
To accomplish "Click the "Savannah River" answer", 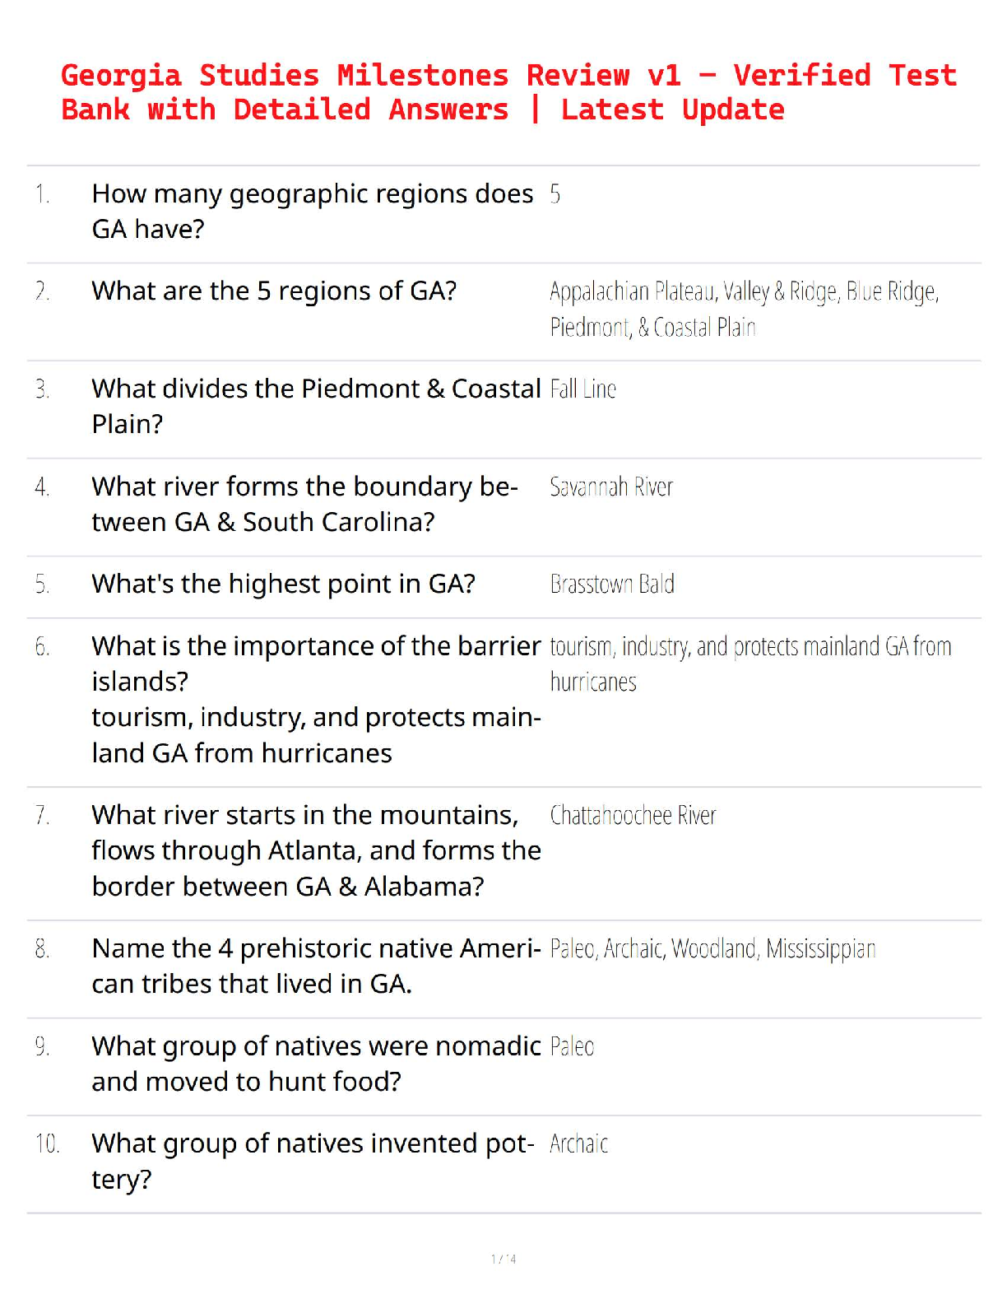I will tap(611, 487).
